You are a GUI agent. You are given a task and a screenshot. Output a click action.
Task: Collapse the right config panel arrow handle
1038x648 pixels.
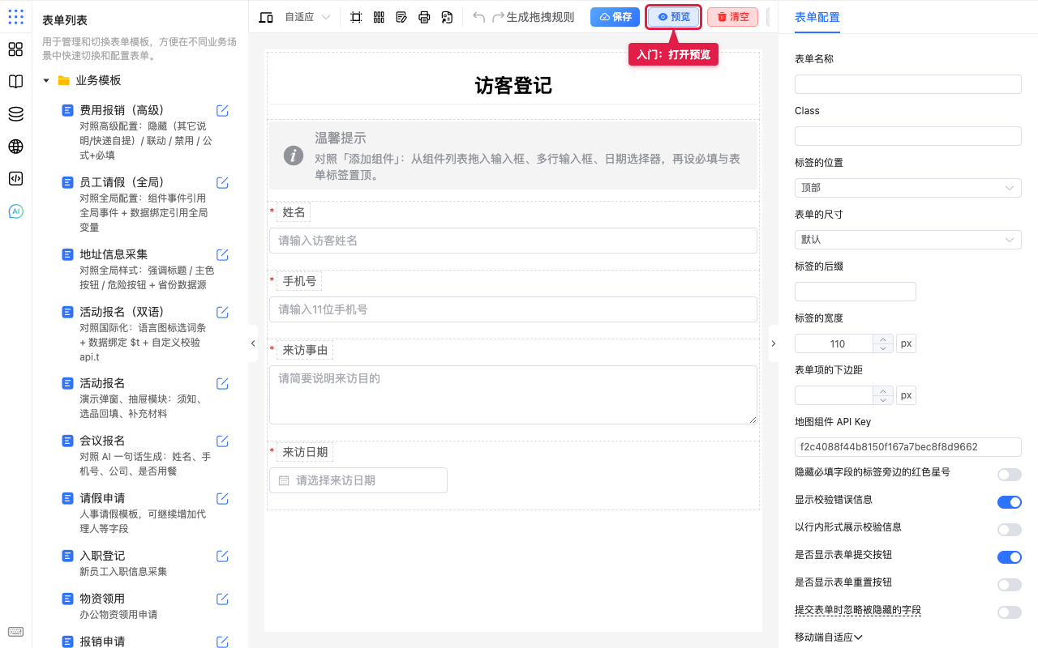tap(773, 343)
